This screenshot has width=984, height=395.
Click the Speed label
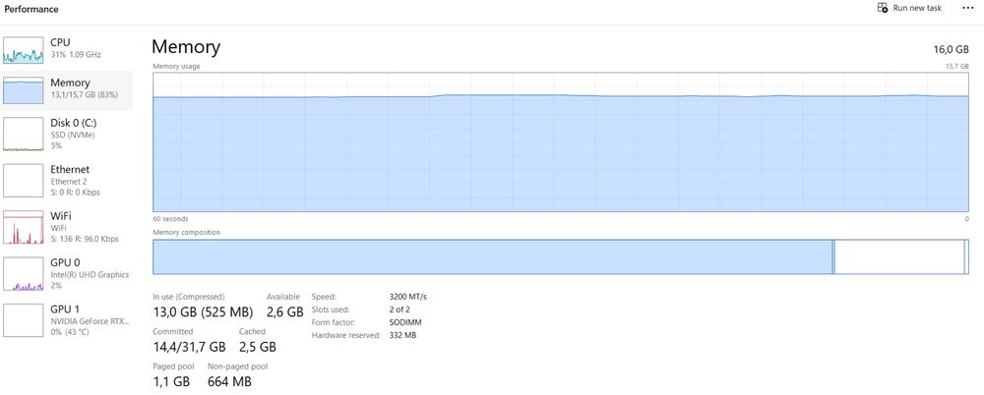point(324,297)
